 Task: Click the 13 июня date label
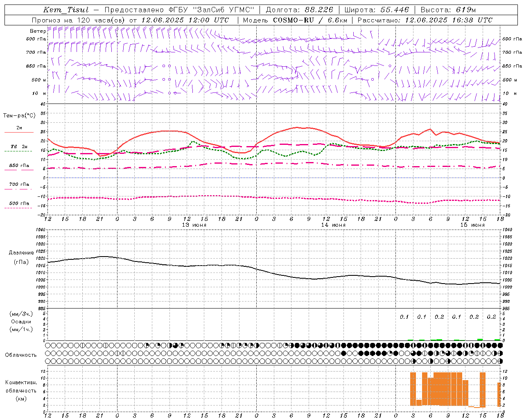[x=194, y=225]
